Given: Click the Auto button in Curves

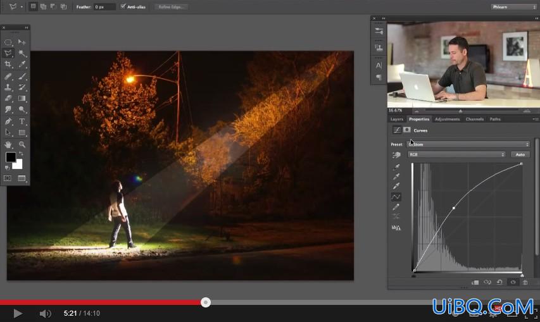Looking at the screenshot, I should click(x=520, y=154).
